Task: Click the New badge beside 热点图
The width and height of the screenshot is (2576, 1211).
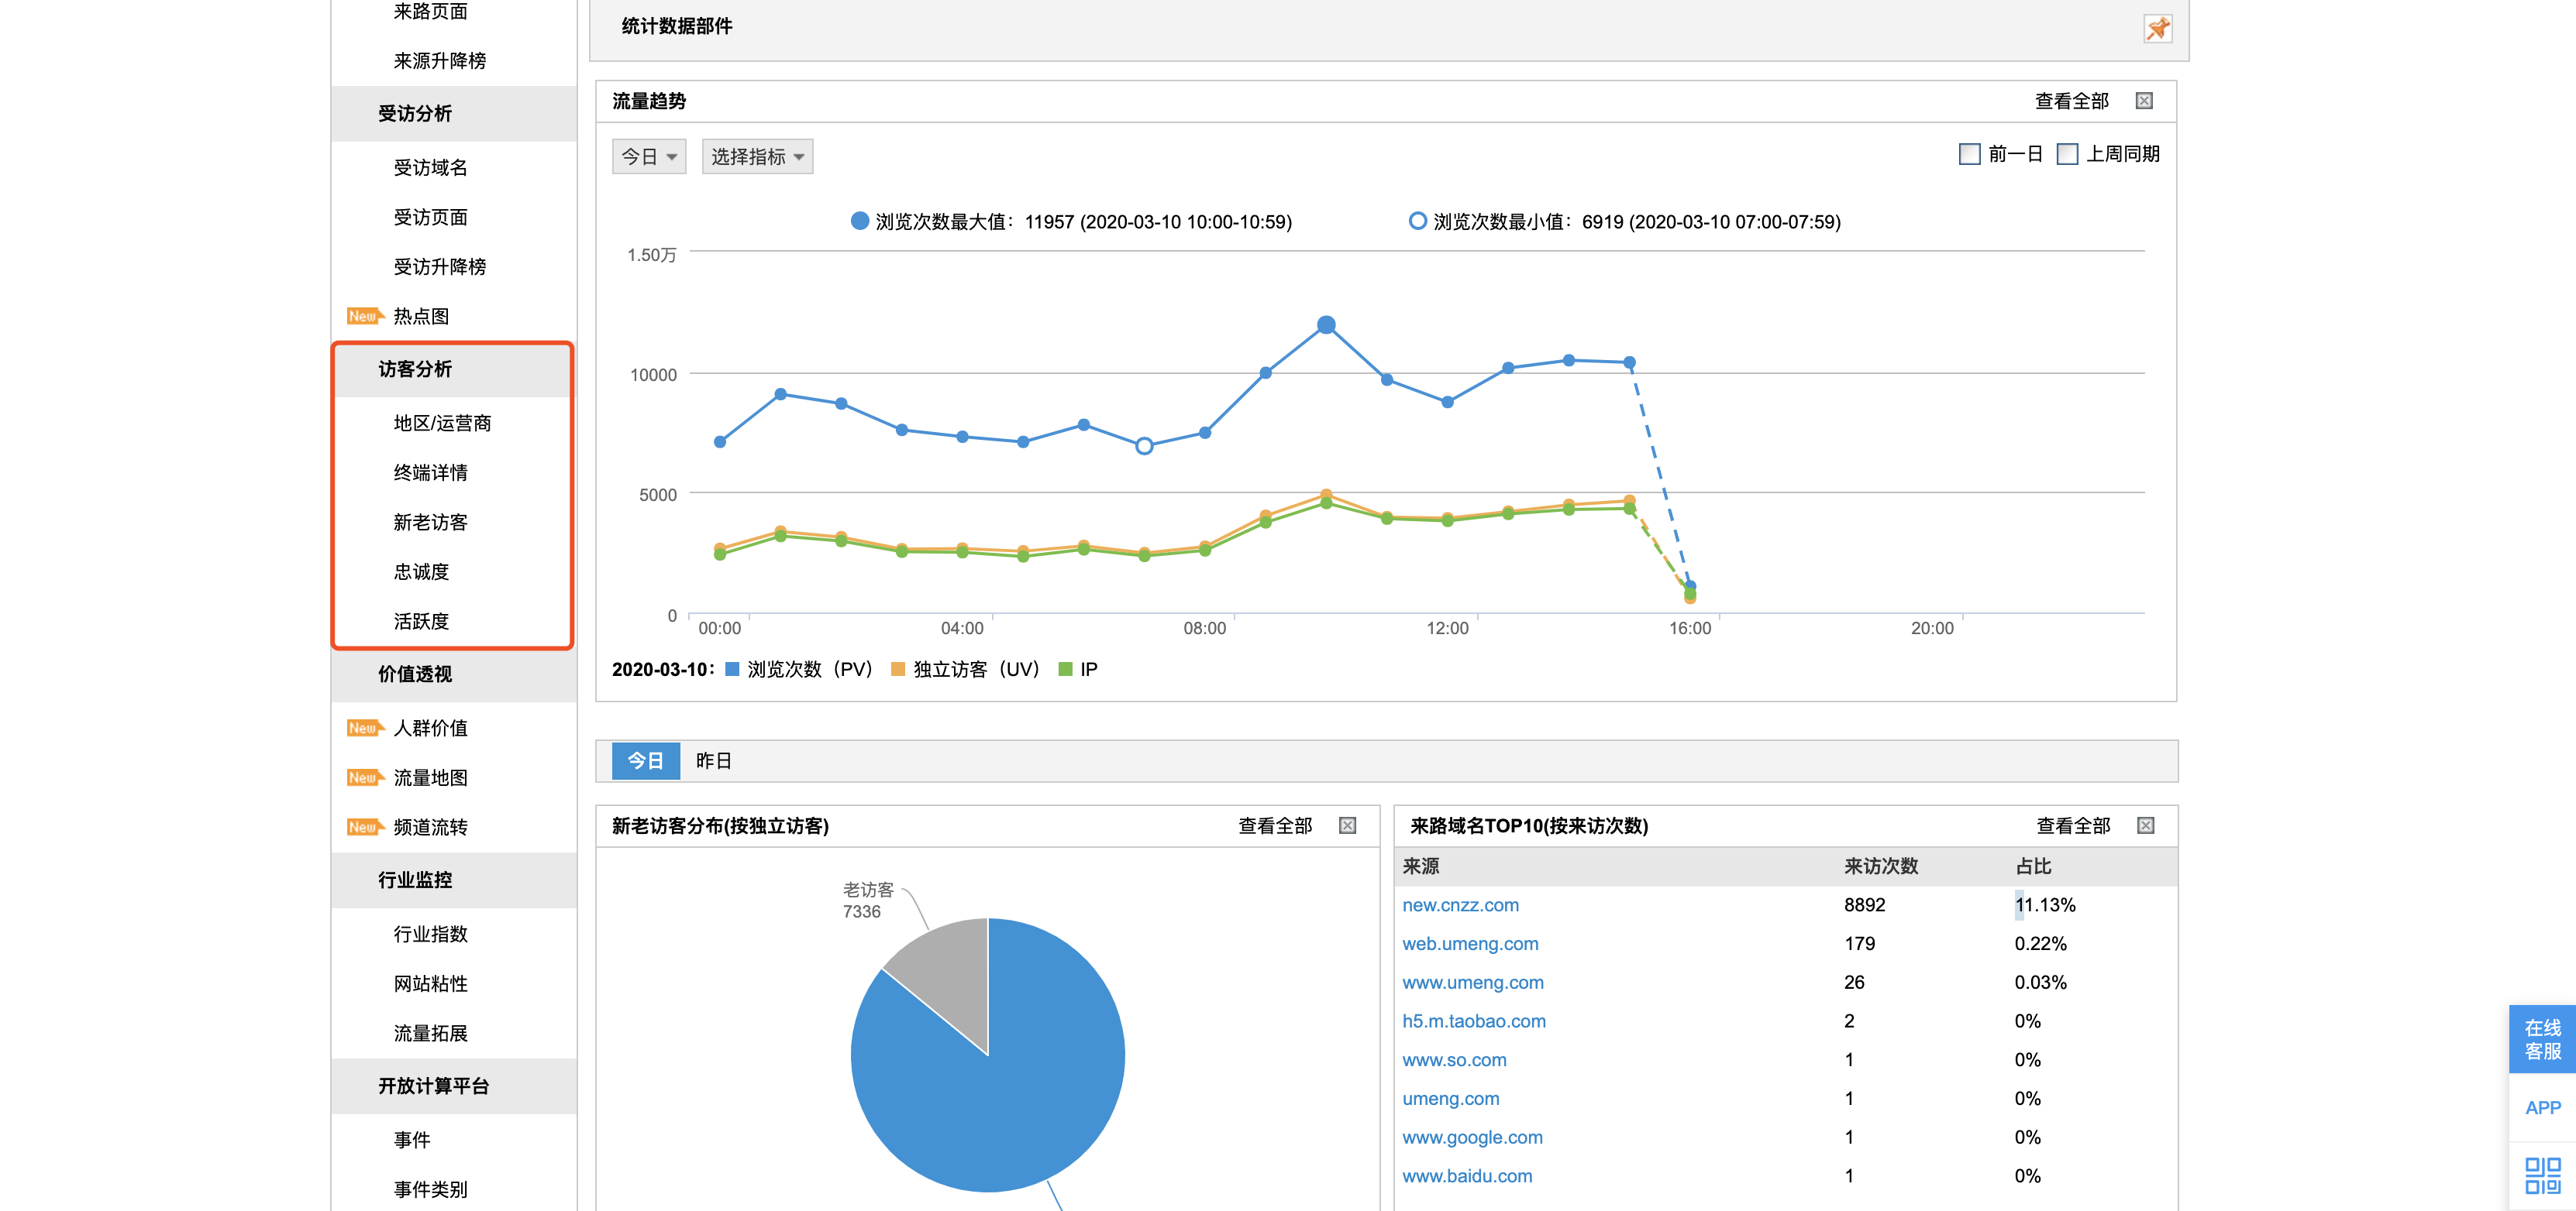Action: (363, 317)
